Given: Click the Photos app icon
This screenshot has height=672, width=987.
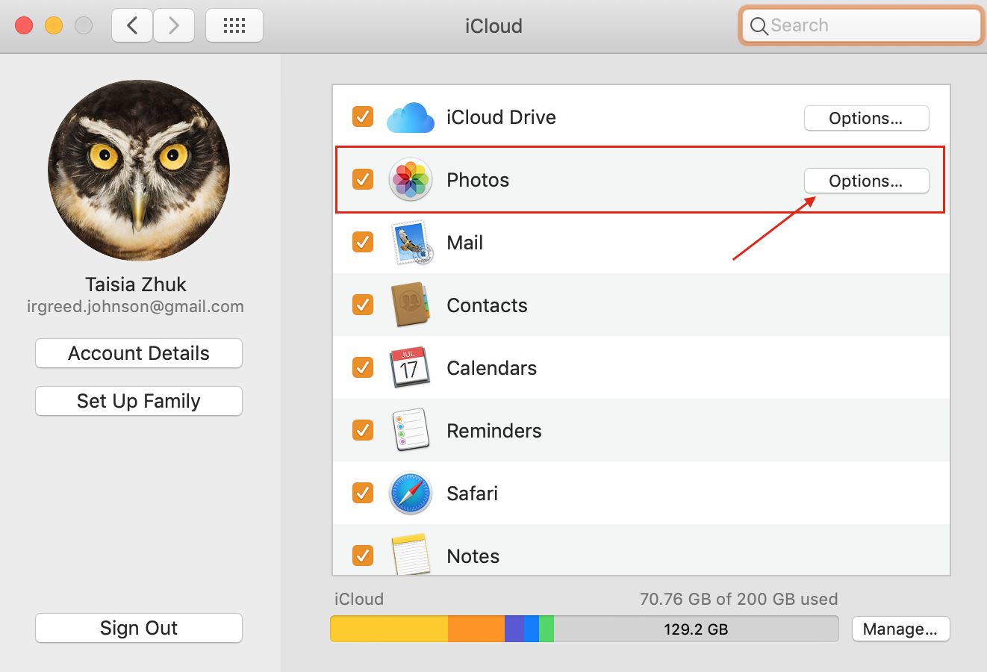Looking at the screenshot, I should coord(411,180).
